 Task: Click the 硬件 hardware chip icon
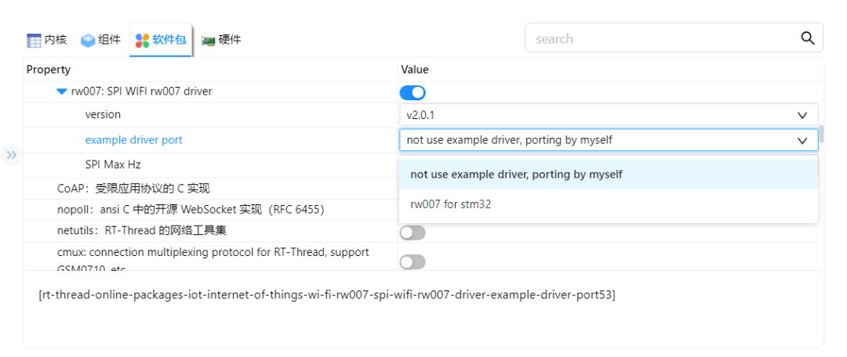point(209,40)
